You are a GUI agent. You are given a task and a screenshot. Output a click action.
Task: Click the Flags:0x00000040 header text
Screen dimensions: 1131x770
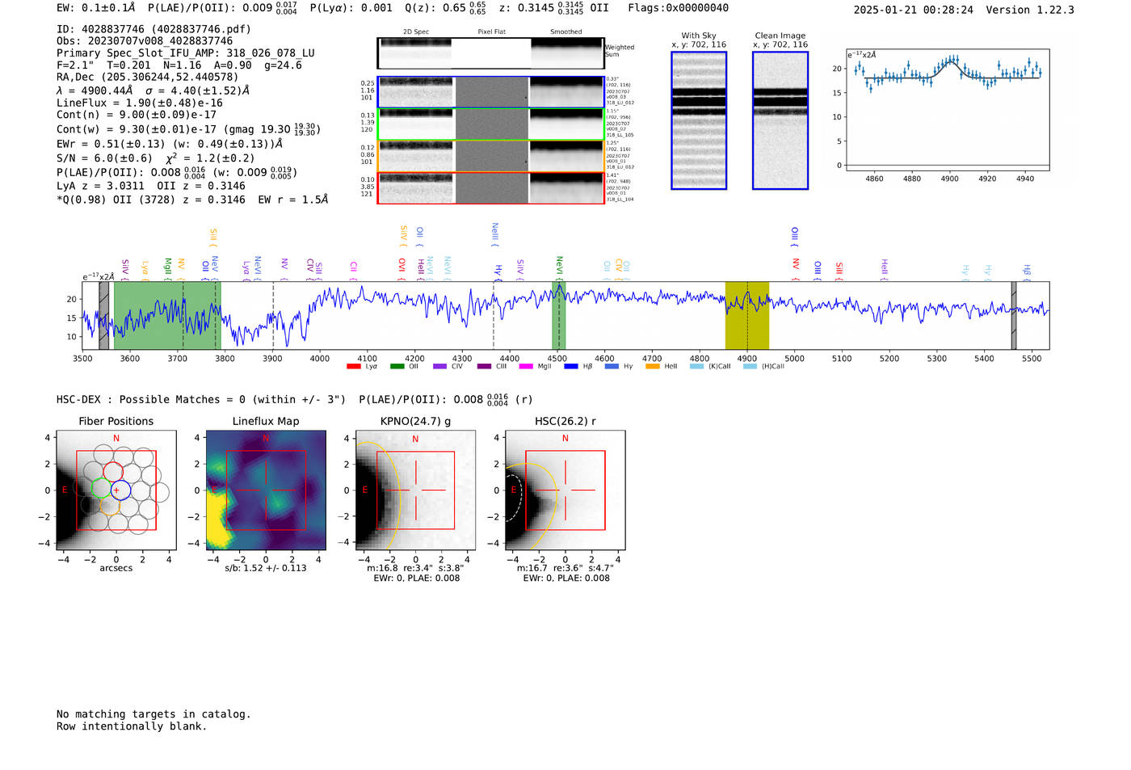click(x=678, y=8)
